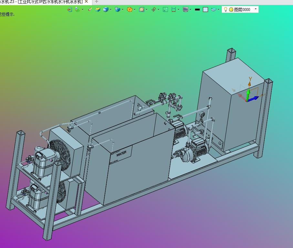Click the red crosshair target icon

(x=153, y=9)
